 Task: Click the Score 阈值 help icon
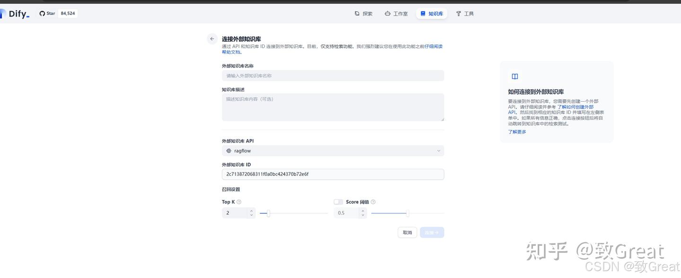(373, 201)
